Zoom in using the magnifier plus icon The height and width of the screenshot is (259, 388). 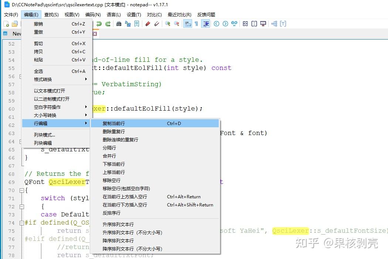click(x=167, y=24)
